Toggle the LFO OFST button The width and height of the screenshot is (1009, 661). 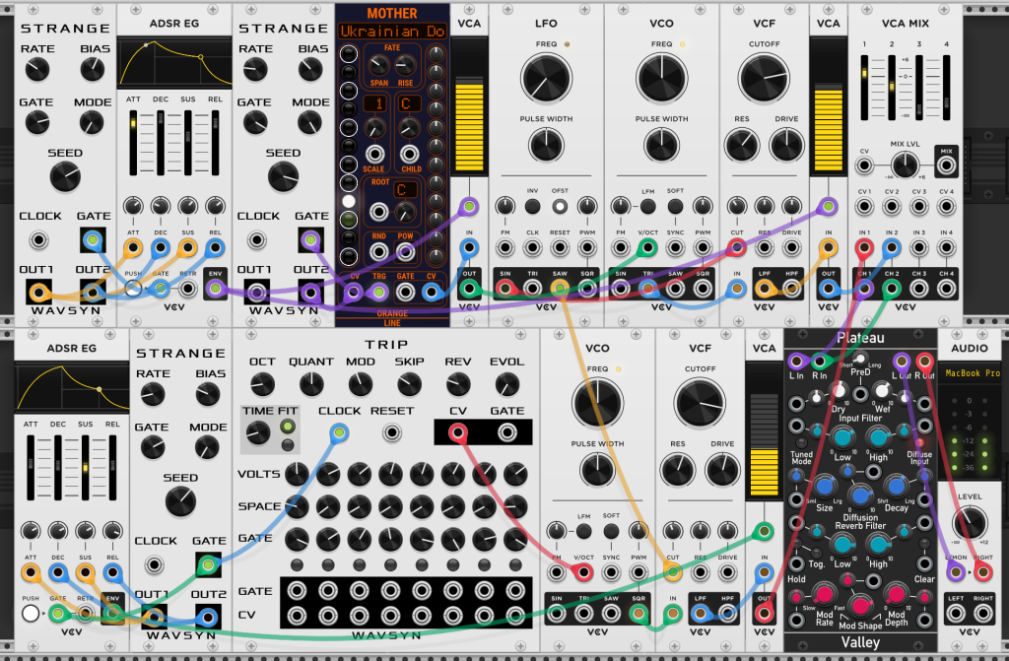[x=560, y=206]
